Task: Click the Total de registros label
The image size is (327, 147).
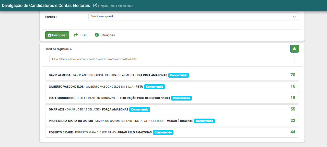Action: click(x=57, y=49)
